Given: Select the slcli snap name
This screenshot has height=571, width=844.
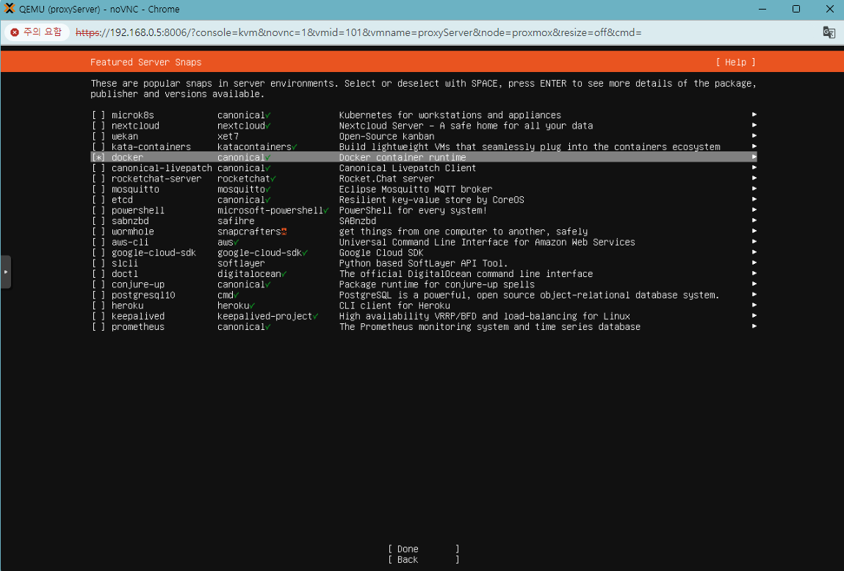Looking at the screenshot, I should [x=125, y=263].
